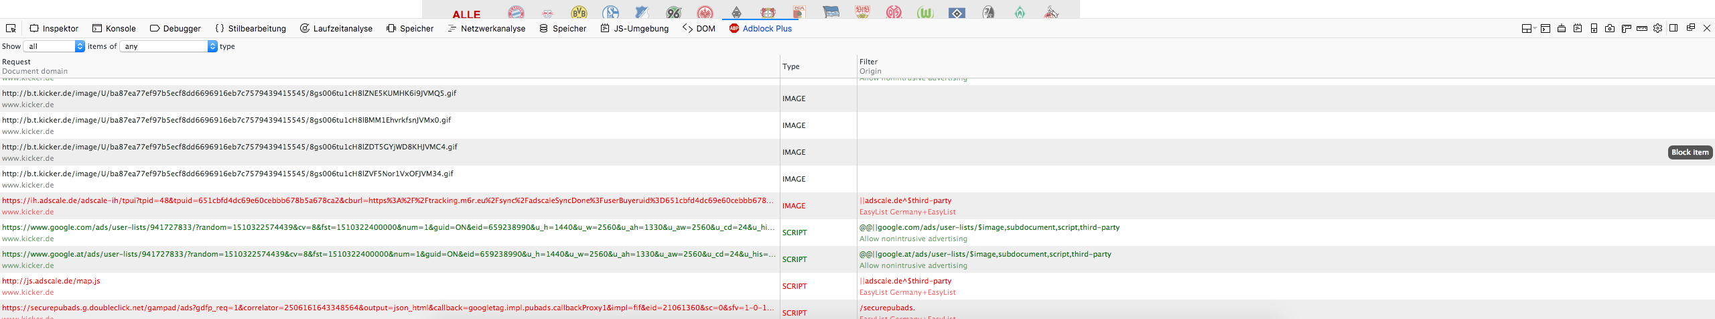Viewport: 1715px width, 319px height.
Task: Open Speicher tab with chip icon
Action: click(410, 28)
